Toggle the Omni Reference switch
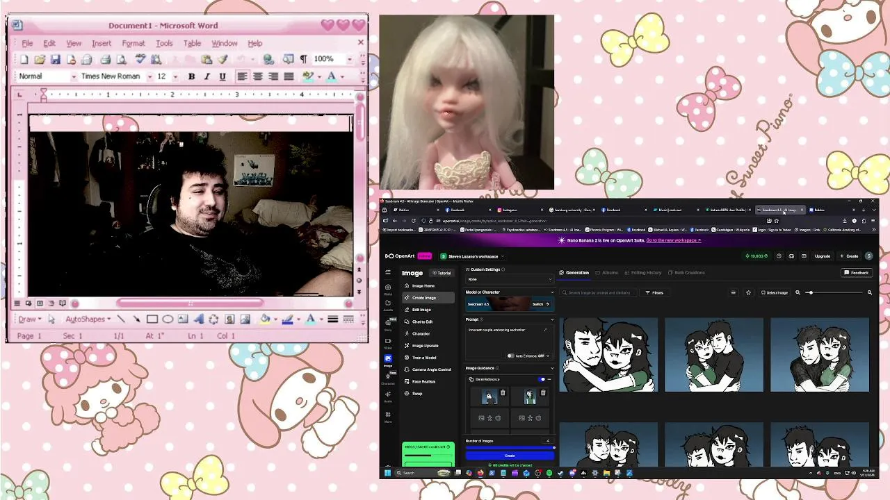 point(542,379)
